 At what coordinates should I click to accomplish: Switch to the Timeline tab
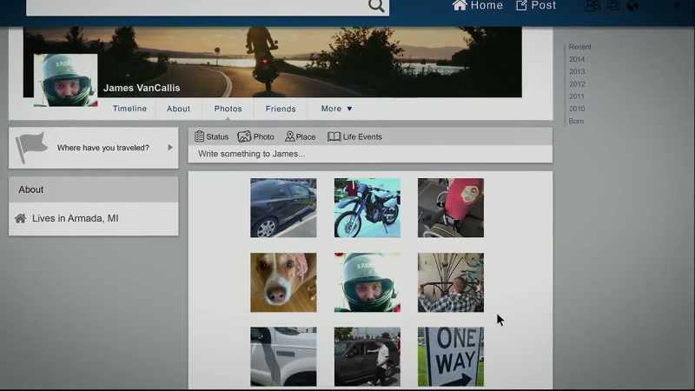(129, 109)
